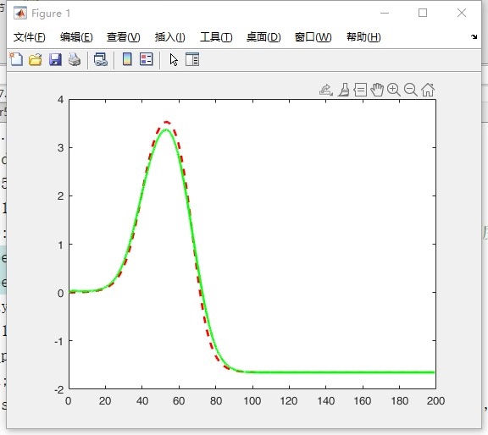This screenshot has width=488, height=435.
Task: Click the axes export icon above plot
Action: pyautogui.click(x=326, y=90)
